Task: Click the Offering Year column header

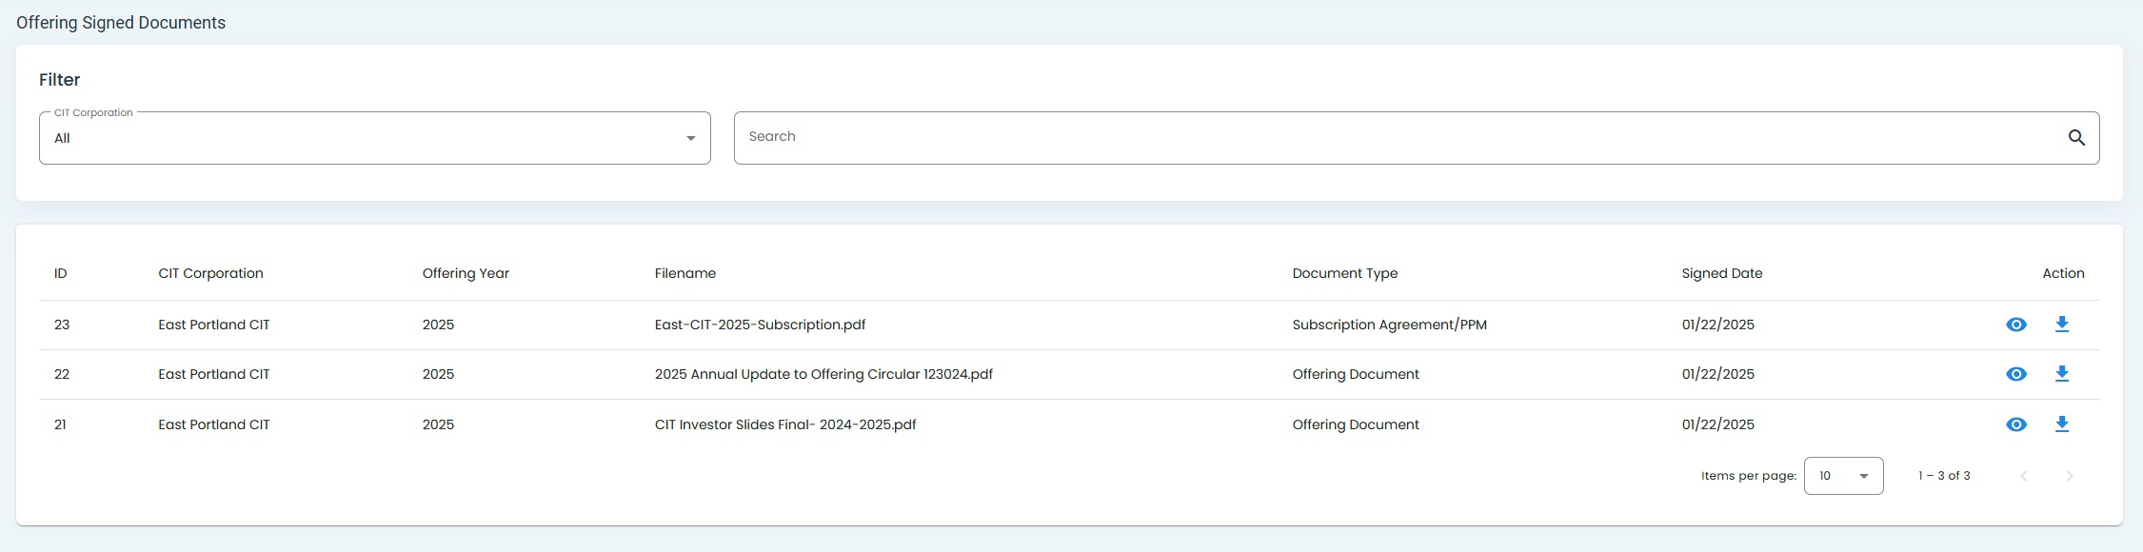Action: (x=466, y=273)
